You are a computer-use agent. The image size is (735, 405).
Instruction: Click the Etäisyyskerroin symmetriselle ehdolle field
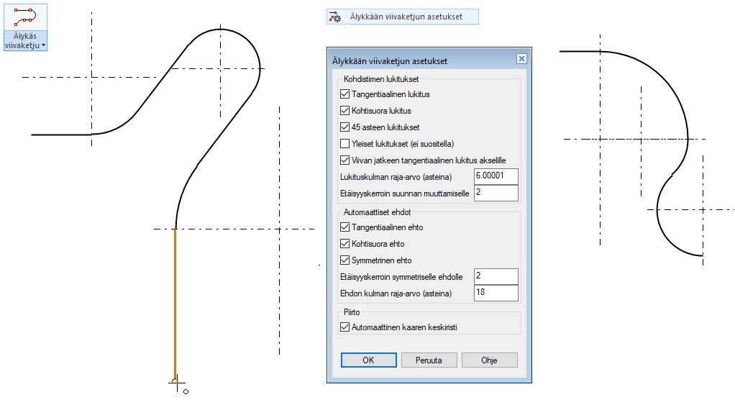click(x=496, y=276)
